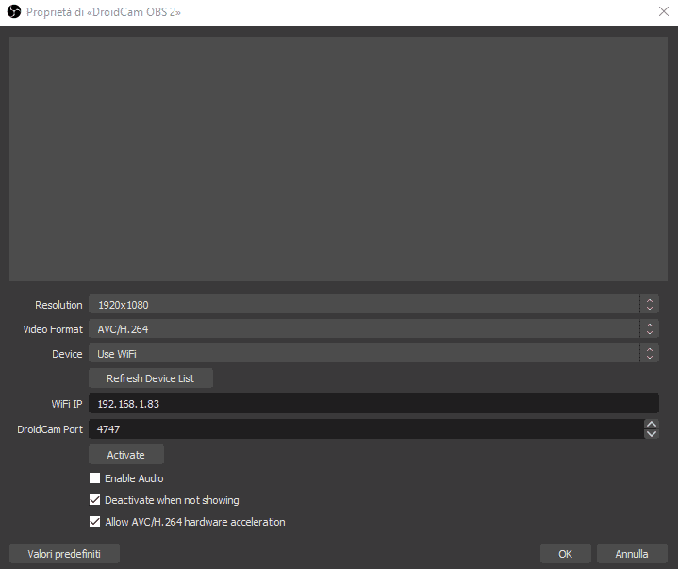This screenshot has height=569, width=678.
Task: Uncheck Deactivate when not showing
Action: [x=94, y=500]
